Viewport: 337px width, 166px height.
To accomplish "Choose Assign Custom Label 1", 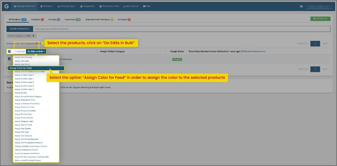I will 24,79.
